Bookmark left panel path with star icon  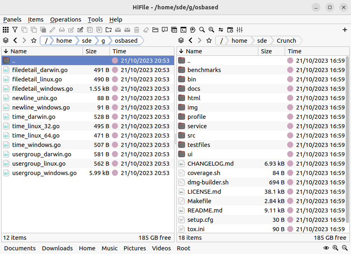[x=34, y=41]
